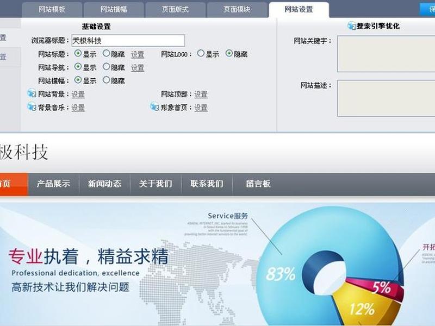
Task: Click the 专业执着，精益求精 banner slogan
Action: [x=89, y=256]
